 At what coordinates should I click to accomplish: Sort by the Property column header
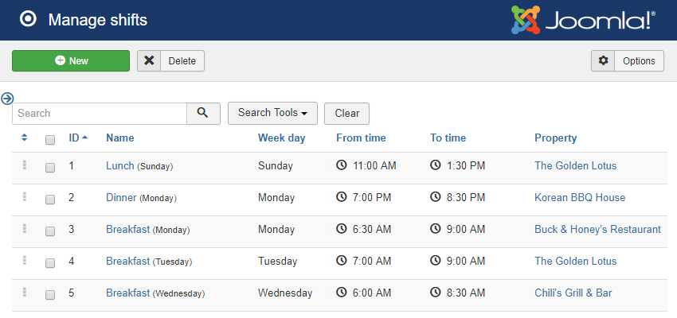click(555, 138)
